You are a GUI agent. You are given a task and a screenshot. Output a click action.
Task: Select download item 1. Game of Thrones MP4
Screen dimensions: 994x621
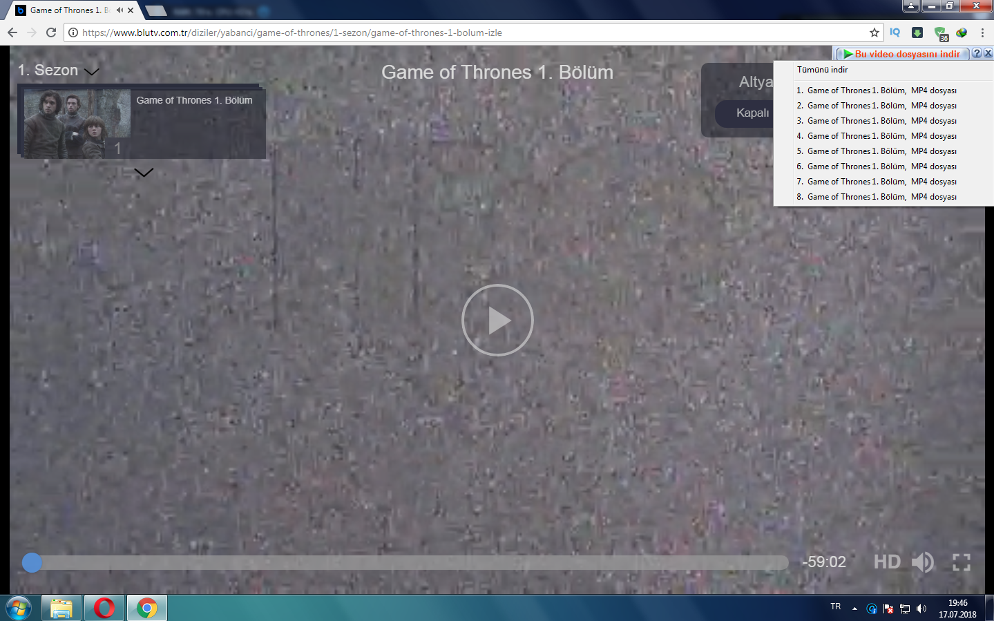pos(877,90)
